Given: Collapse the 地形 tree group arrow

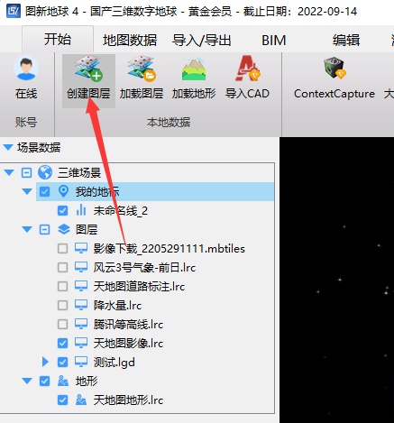Looking at the screenshot, I should tap(27, 382).
